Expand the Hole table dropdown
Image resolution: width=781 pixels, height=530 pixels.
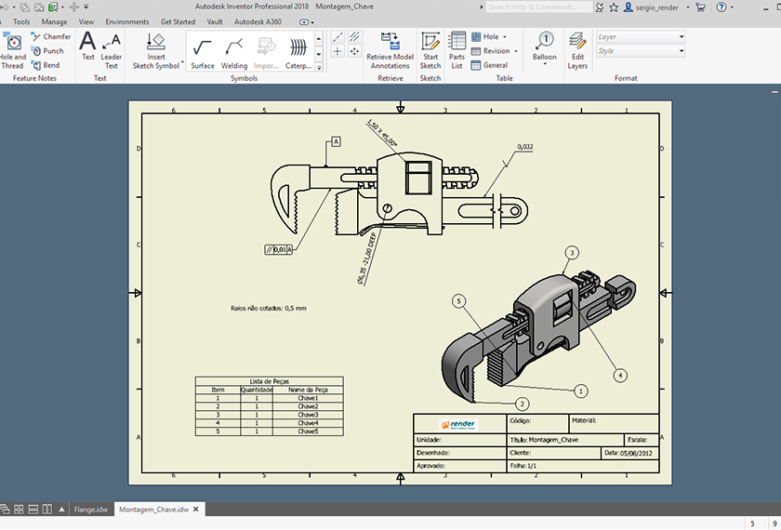505,37
